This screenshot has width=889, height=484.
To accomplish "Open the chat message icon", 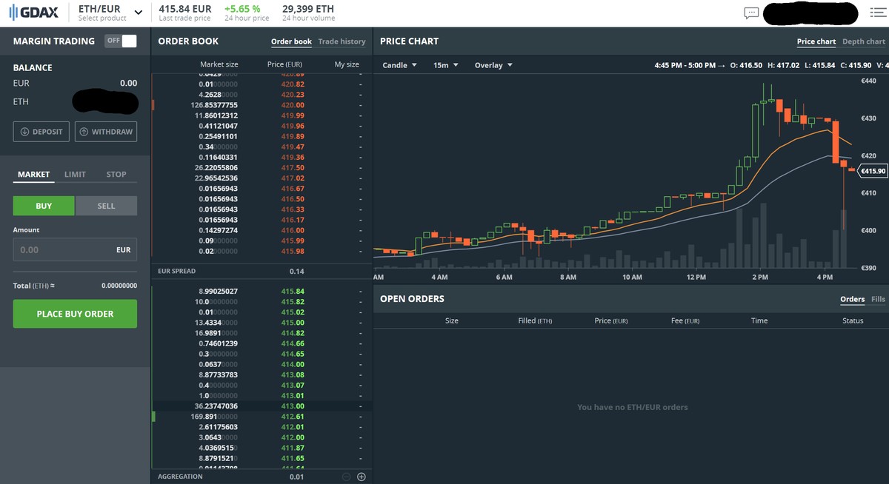I will coord(751,13).
